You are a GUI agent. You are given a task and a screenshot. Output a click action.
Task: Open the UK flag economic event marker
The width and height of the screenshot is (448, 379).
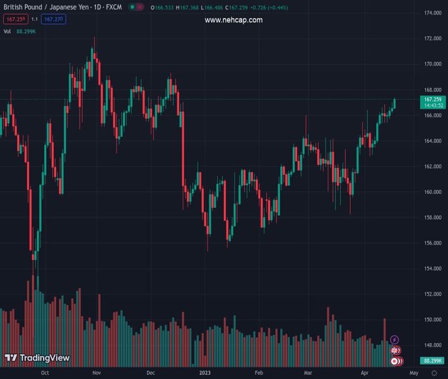click(395, 350)
